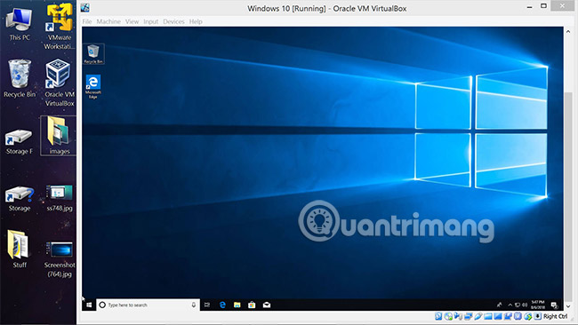This screenshot has width=578, height=325.
Task: Select Storage F drive shortcut
Action: pos(20,141)
